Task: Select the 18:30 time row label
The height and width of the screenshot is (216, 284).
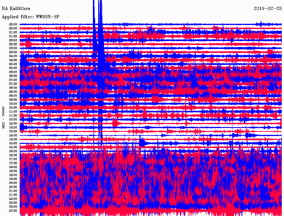Action: (13, 171)
